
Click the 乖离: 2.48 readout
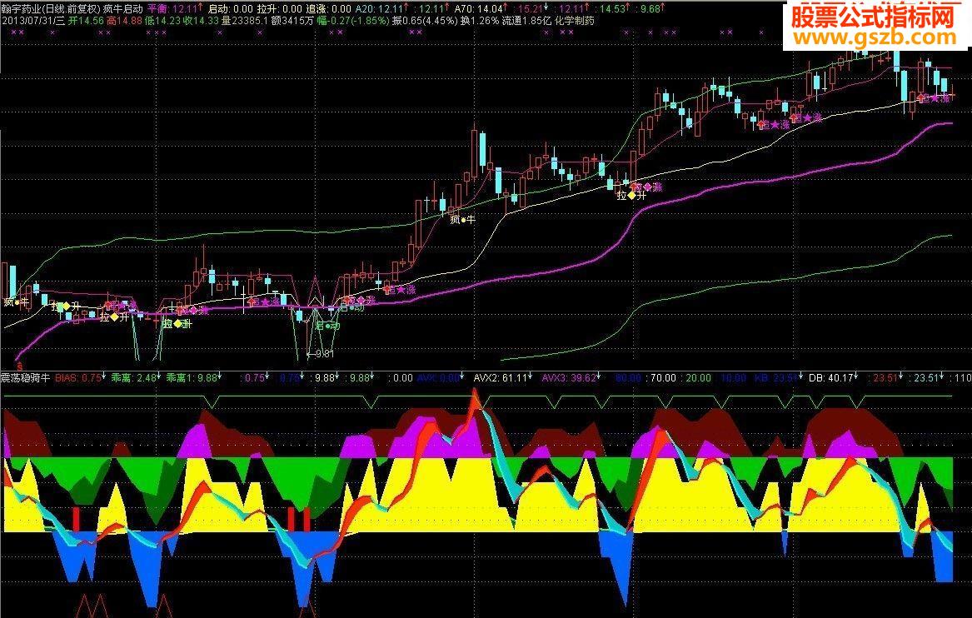click(136, 377)
